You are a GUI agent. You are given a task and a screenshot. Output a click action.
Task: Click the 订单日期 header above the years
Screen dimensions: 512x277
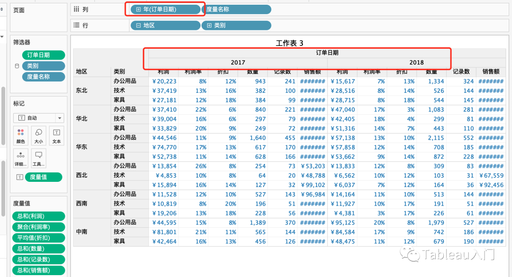[327, 53]
